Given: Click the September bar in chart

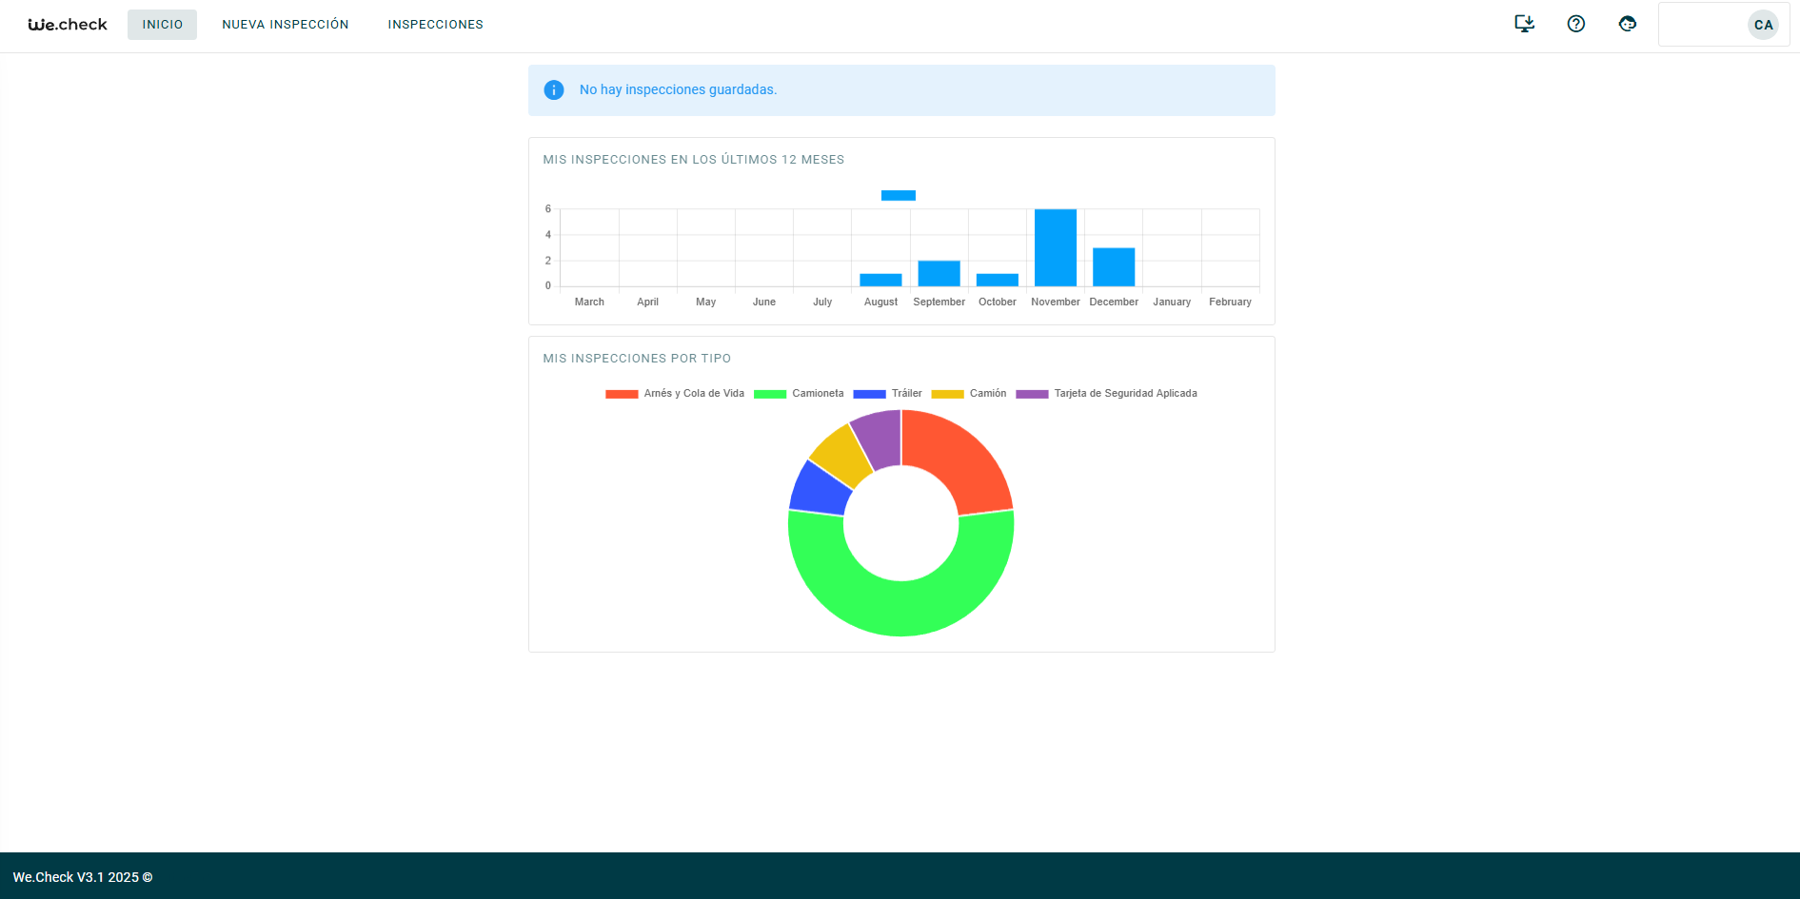Looking at the screenshot, I should [x=939, y=274].
